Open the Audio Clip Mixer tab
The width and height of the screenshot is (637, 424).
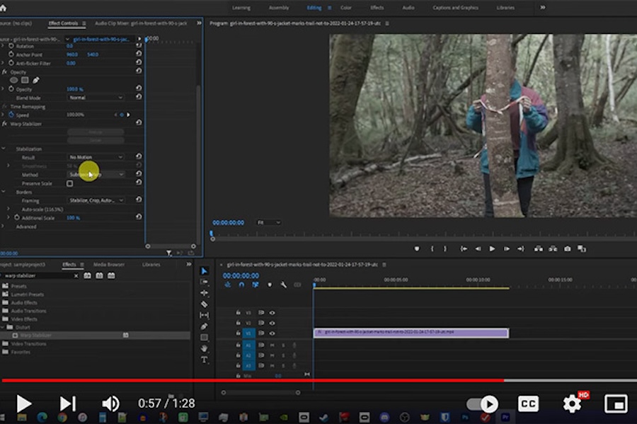141,23
